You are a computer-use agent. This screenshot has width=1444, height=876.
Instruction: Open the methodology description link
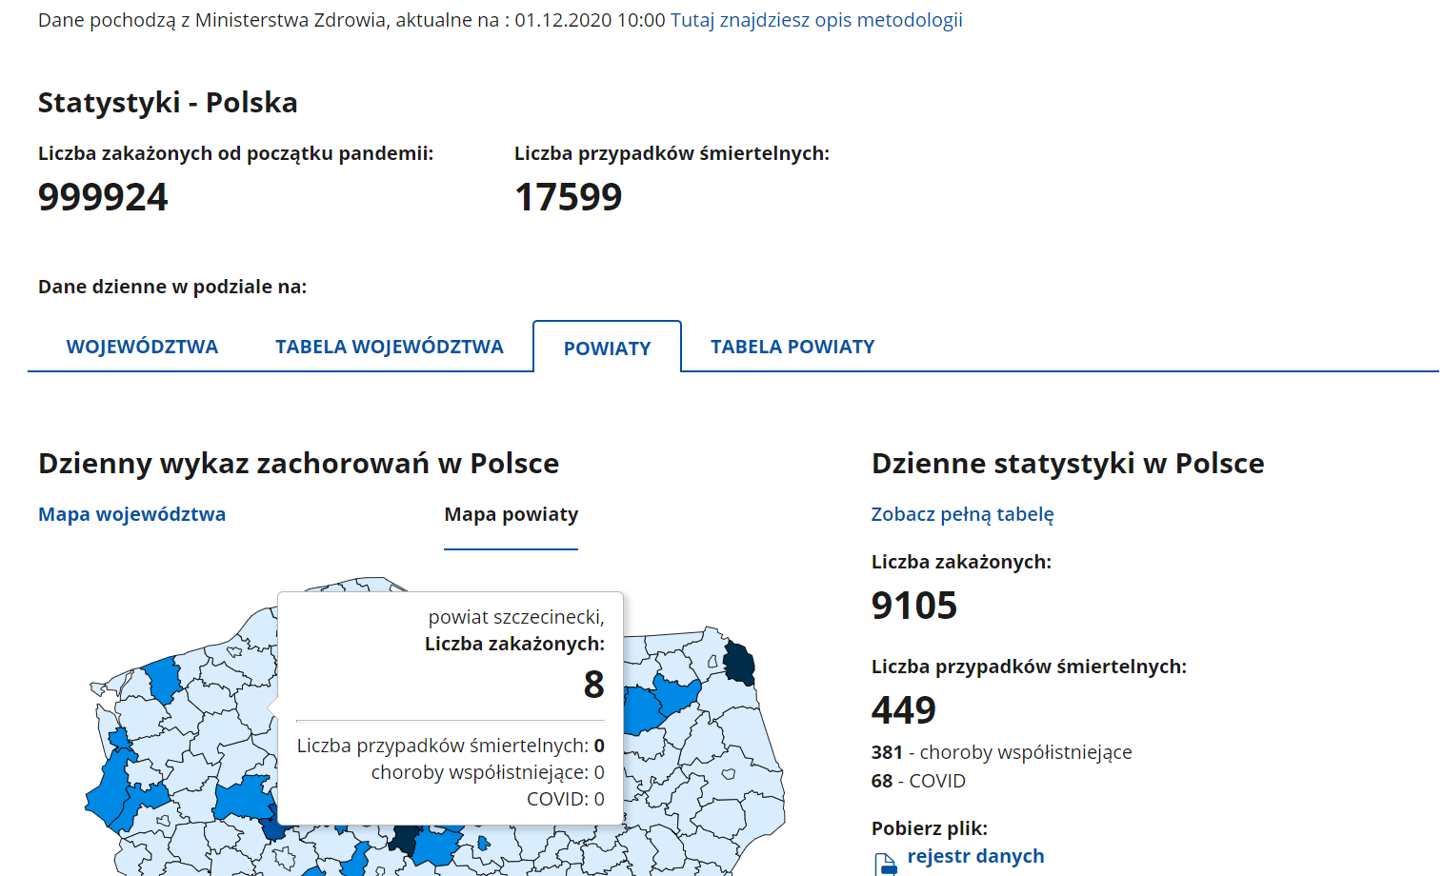click(x=815, y=20)
